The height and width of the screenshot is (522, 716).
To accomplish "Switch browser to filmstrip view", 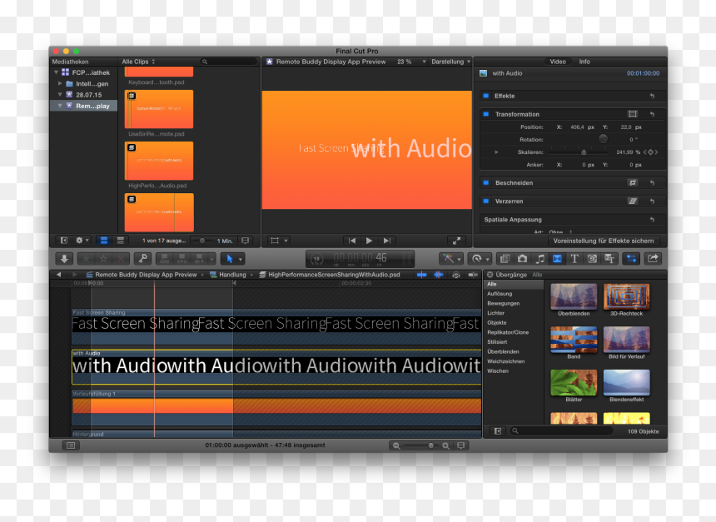I will coord(104,241).
